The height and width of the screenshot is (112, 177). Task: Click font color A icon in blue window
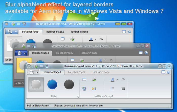click(91, 39)
